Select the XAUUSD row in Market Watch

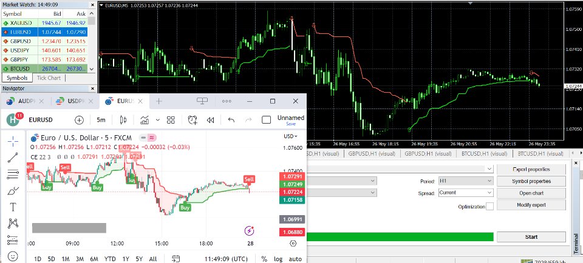(x=44, y=22)
